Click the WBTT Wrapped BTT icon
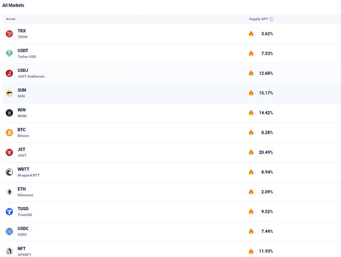 click(x=9, y=172)
